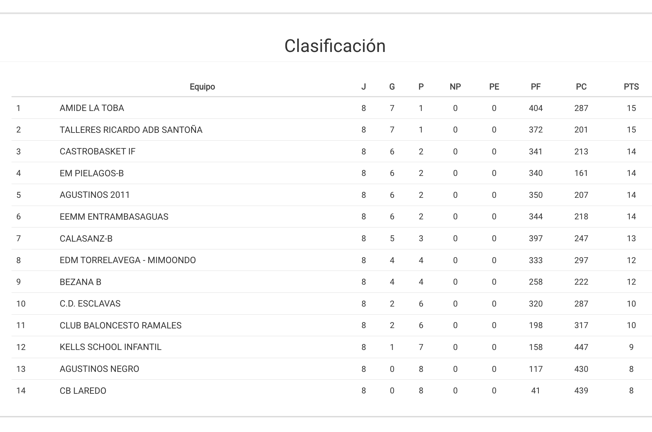The width and height of the screenshot is (652, 432).
Task: Click the PC column header
Action: point(581,87)
